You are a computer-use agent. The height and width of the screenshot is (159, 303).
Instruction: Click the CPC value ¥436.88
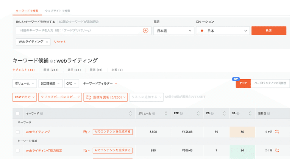pyautogui.click(x=187, y=132)
